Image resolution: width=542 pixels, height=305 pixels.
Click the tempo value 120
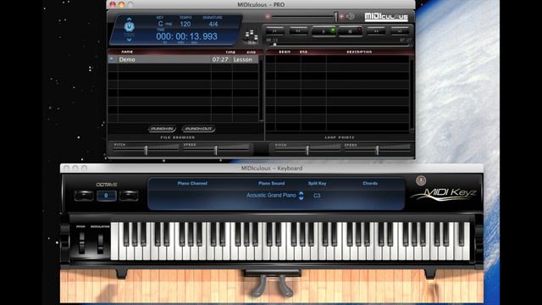185,25
